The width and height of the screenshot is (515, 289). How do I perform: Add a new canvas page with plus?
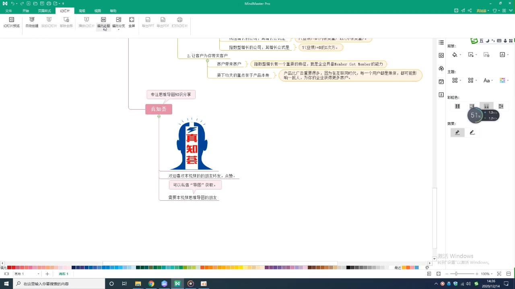tap(47, 274)
